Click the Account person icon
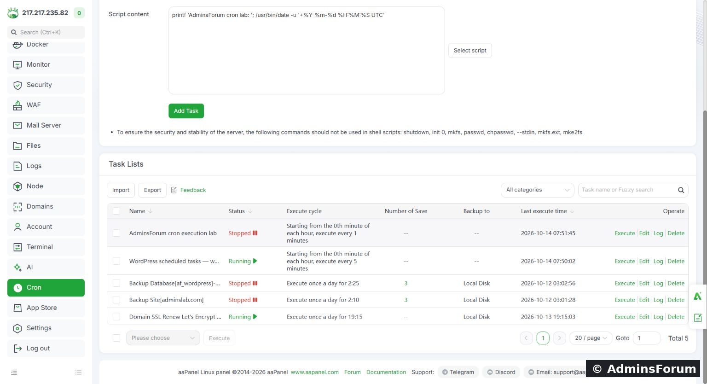The image size is (707, 384). pos(17,227)
